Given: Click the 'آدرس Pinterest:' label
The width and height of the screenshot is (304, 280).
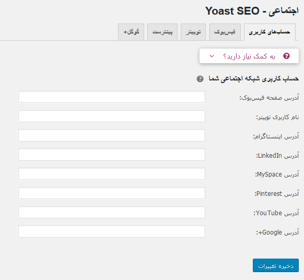Looking at the screenshot, I should (277, 194).
